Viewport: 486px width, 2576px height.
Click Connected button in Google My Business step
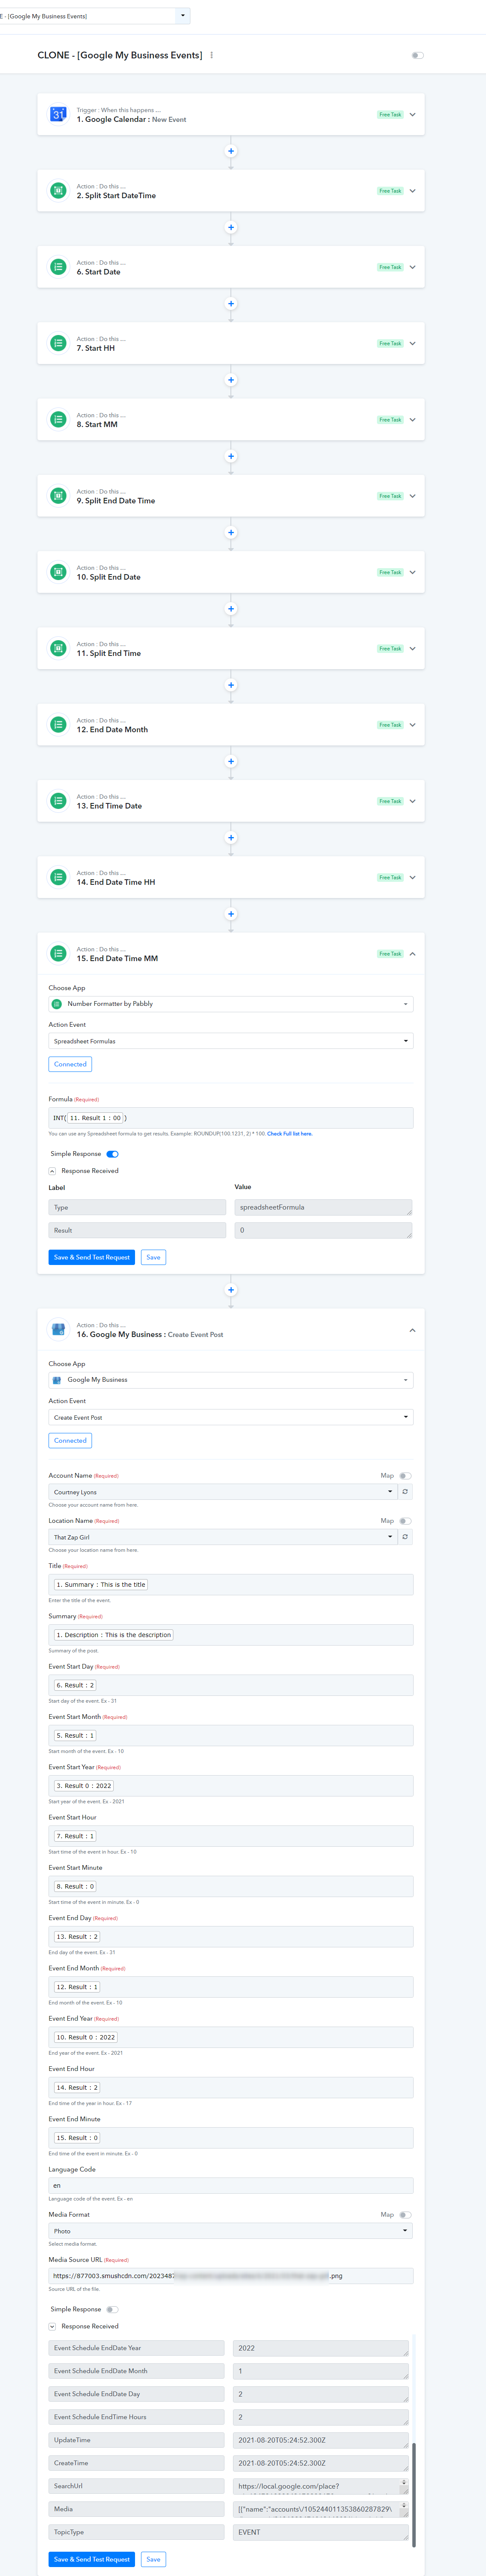point(70,1441)
